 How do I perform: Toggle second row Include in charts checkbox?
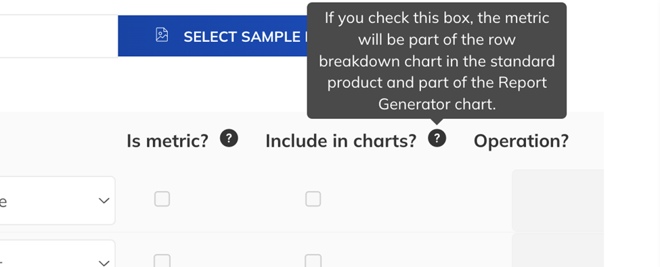tap(313, 260)
